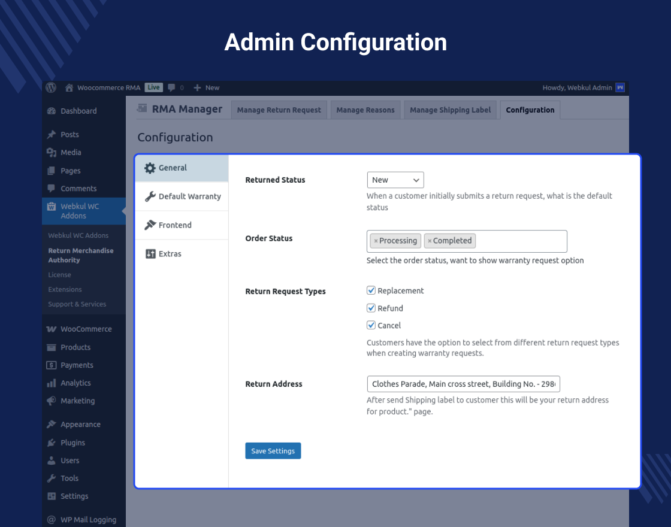Switch to the Manage Shipping Label tab

(x=450, y=110)
